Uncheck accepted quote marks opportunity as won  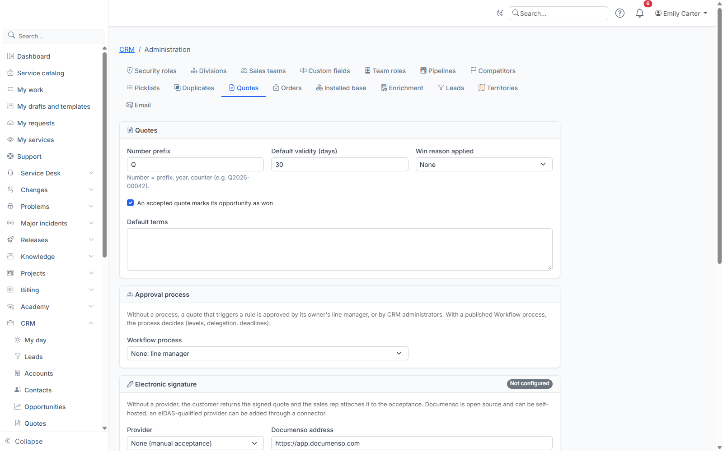131,203
